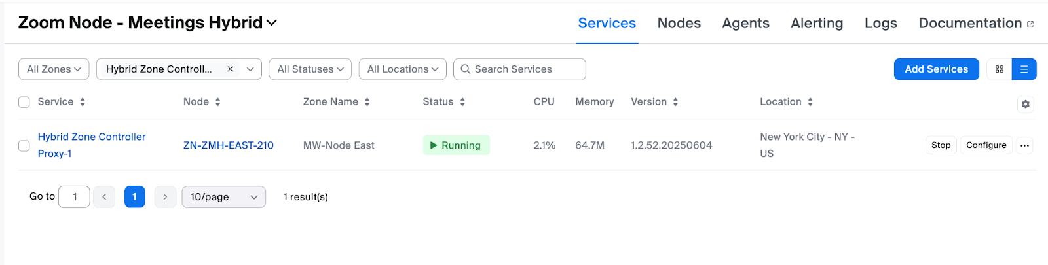This screenshot has height=265, width=1048.
Task: Sort table by Version column
Action: (x=675, y=102)
